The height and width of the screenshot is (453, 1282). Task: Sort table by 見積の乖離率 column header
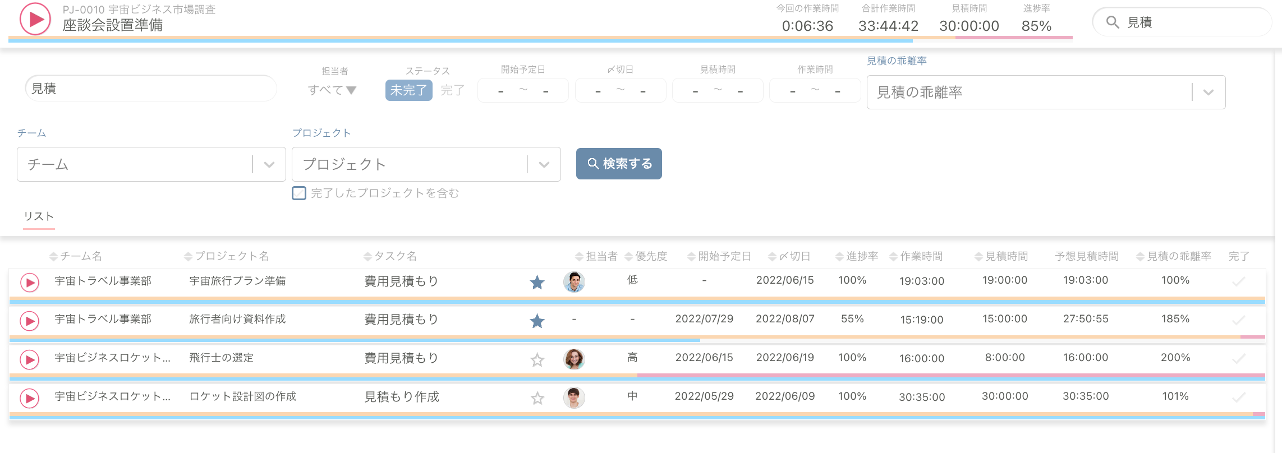(x=1174, y=256)
